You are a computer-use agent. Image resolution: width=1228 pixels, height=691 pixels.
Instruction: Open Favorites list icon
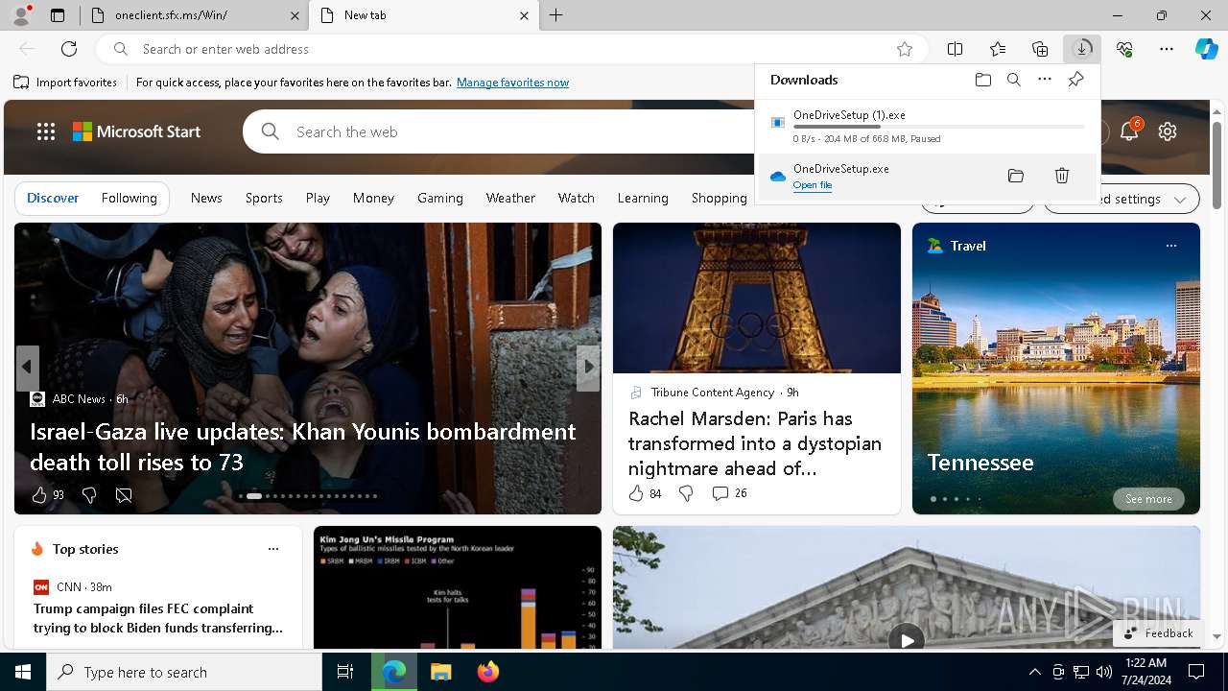point(998,49)
